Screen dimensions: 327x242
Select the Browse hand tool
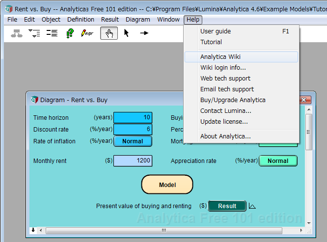(109, 33)
